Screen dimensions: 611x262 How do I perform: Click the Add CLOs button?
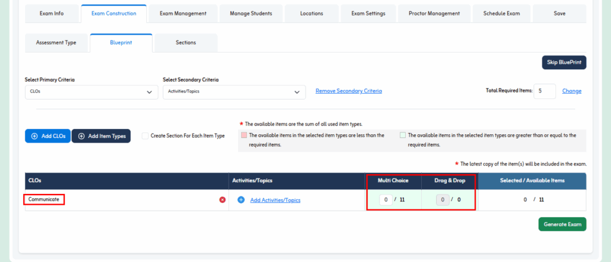(47, 136)
